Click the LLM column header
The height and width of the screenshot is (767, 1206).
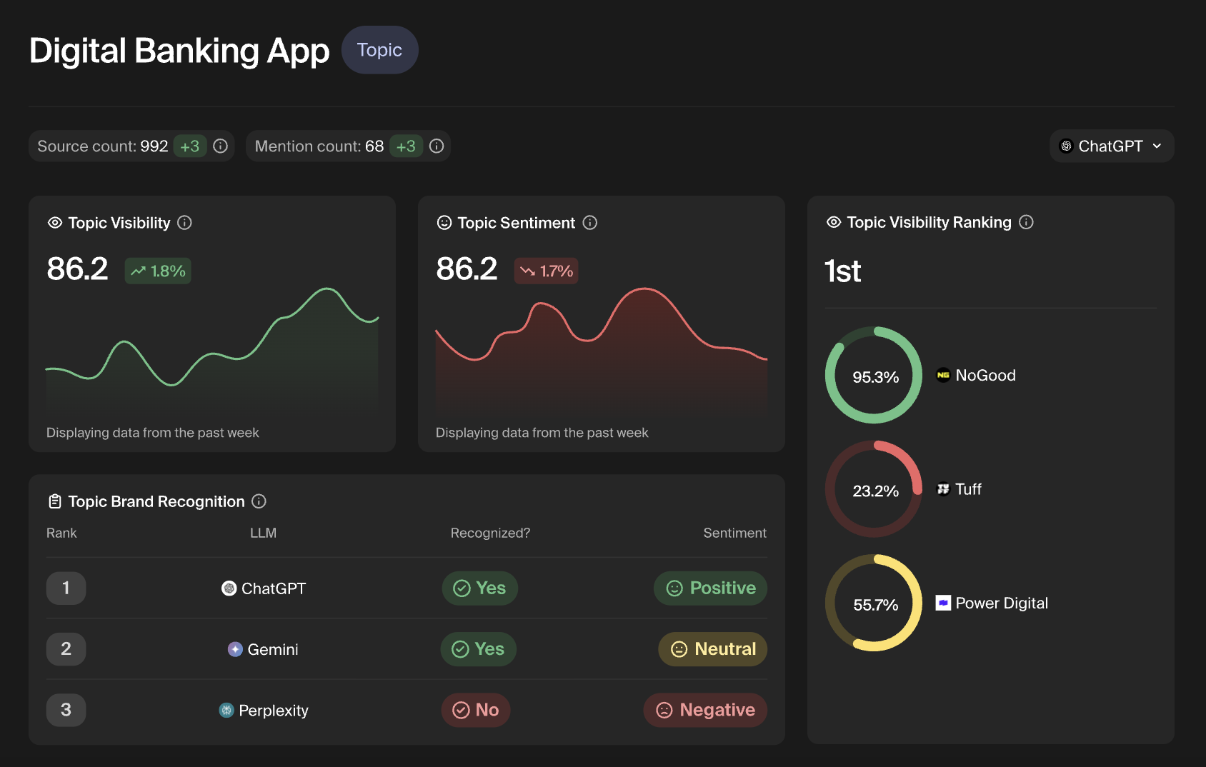pos(263,533)
